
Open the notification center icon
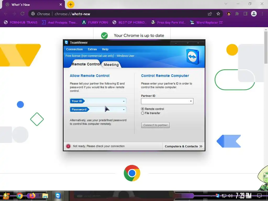tap(259, 196)
